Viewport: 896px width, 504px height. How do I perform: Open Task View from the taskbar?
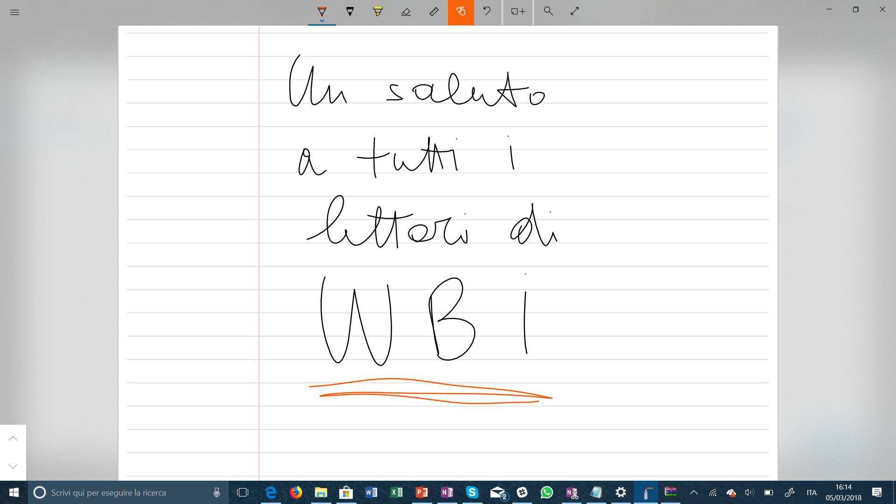(x=242, y=492)
